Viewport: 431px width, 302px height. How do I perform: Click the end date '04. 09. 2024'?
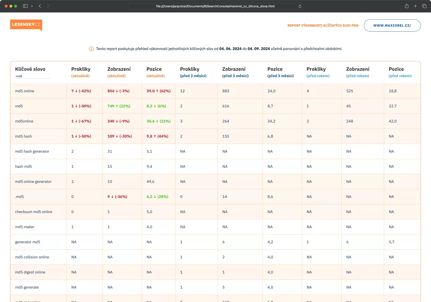coord(258,49)
